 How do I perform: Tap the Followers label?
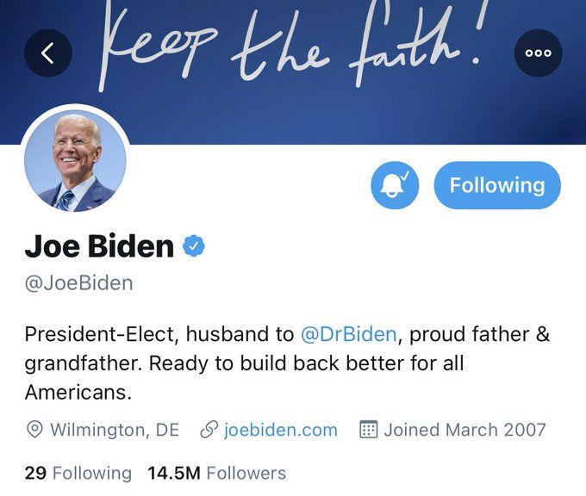coord(246,473)
